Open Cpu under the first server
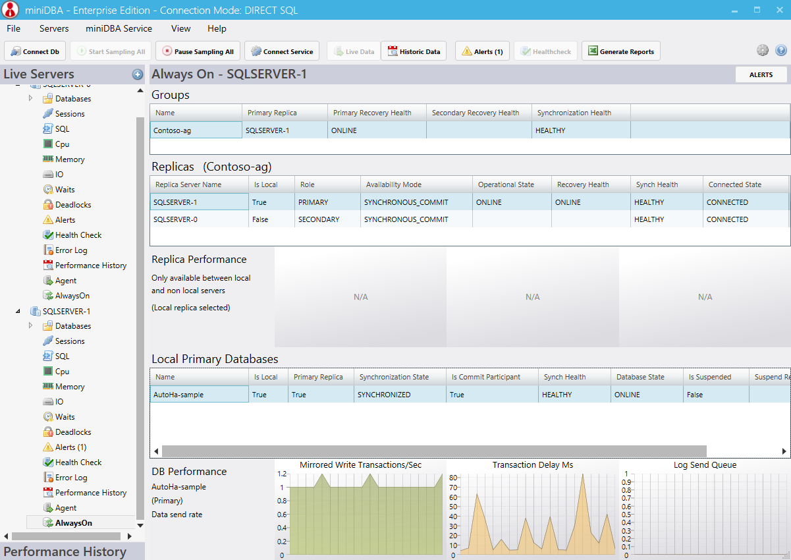791x560 pixels. [x=55, y=144]
